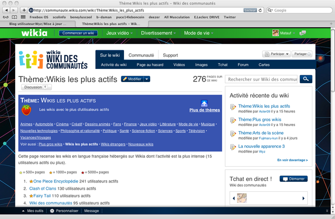The width and height of the screenshot is (335, 219).
Task: Expand Mode de vie menu
Action: click(x=199, y=33)
